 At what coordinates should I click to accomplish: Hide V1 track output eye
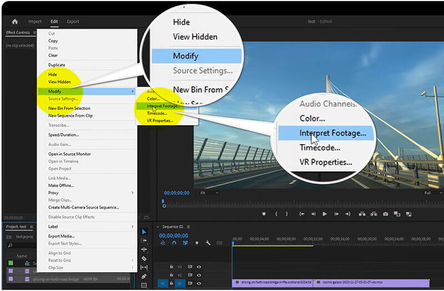click(199, 283)
